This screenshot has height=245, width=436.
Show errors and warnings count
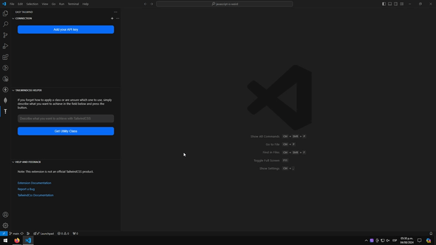63,234
